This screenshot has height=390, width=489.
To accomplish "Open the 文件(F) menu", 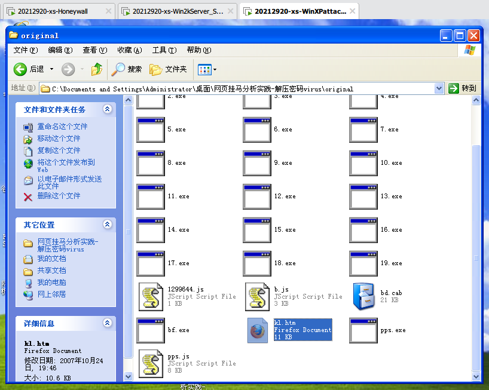I will tap(26, 50).
